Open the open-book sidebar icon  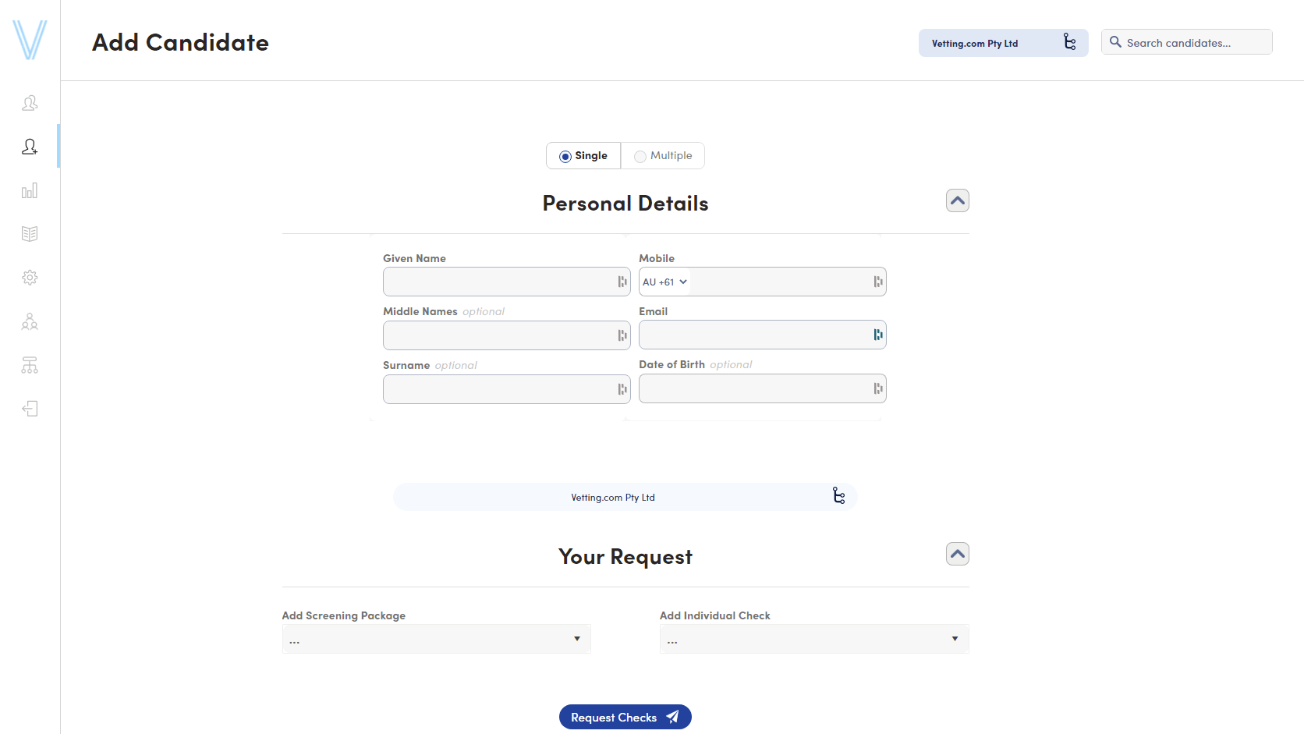pos(30,234)
